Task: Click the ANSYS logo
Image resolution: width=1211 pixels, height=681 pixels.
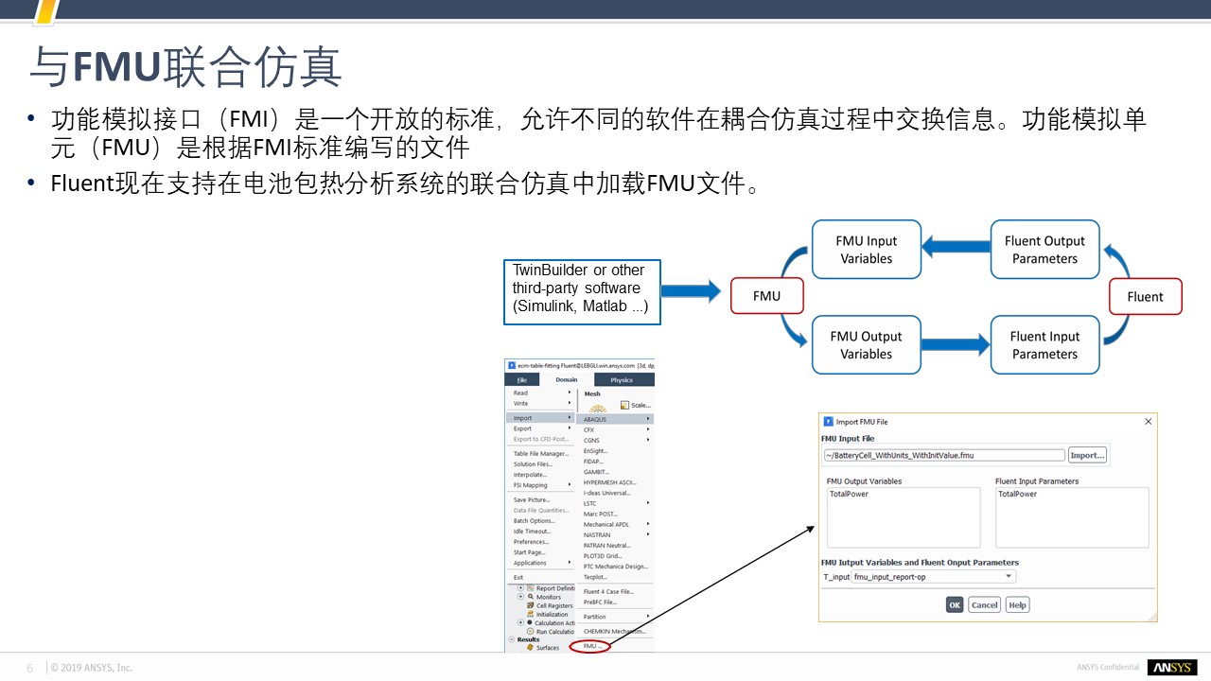Action: [x=1172, y=667]
